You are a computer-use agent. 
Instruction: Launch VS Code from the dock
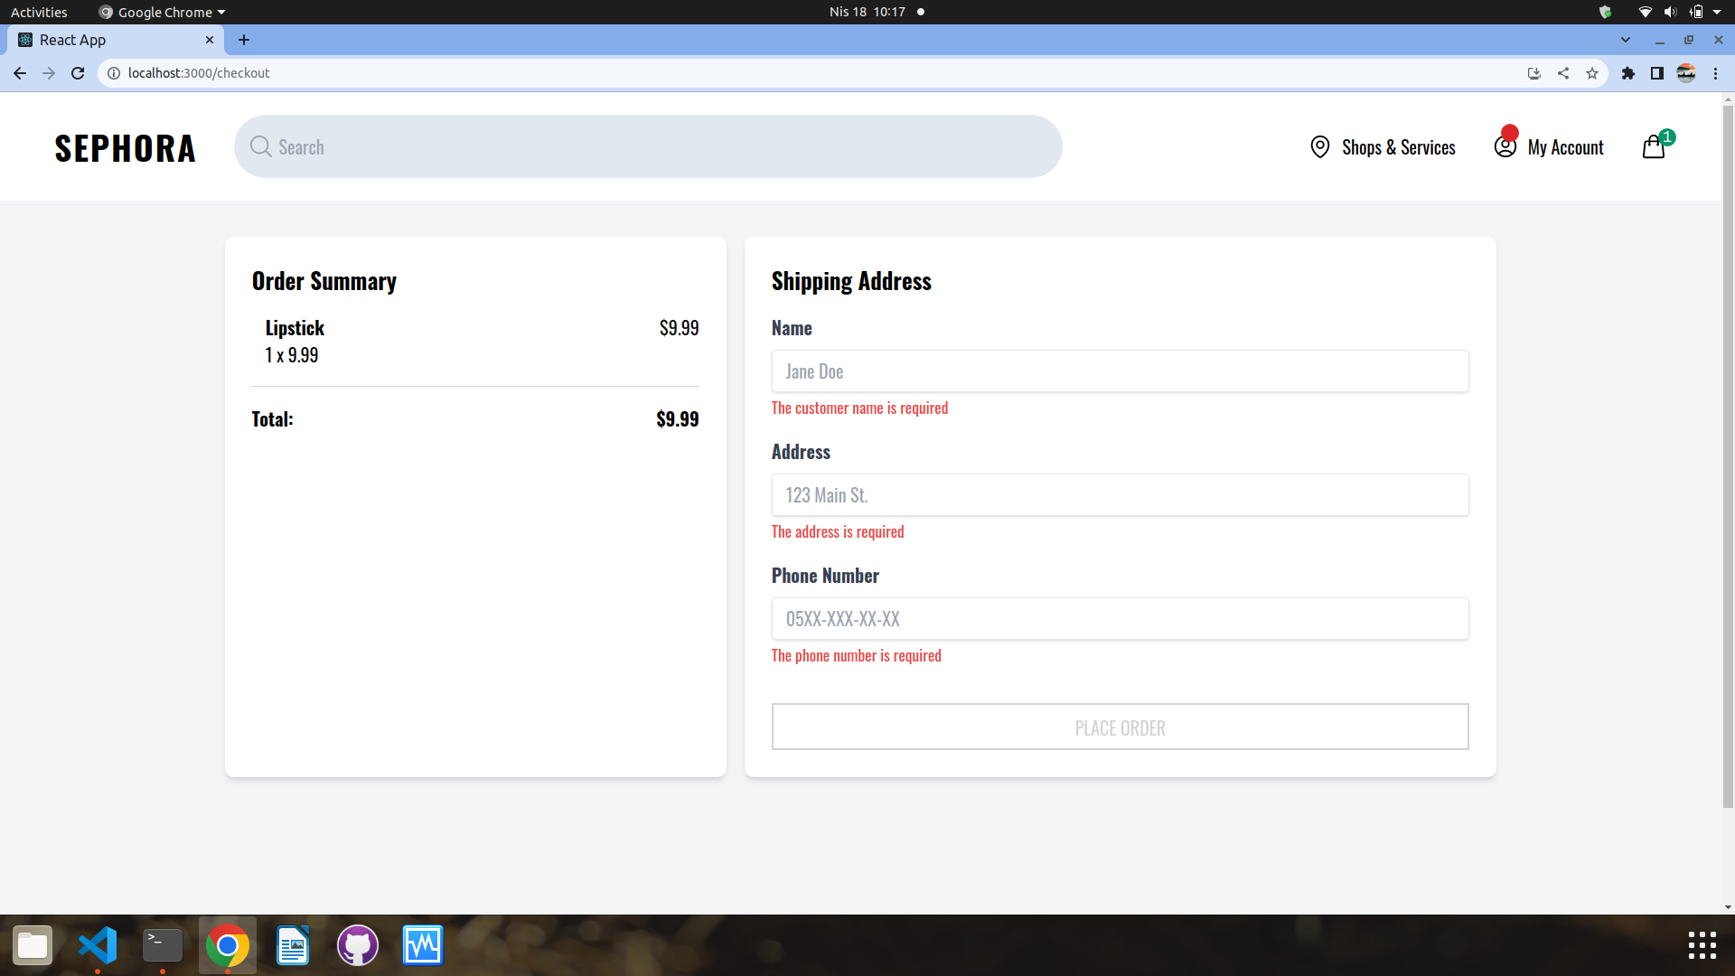pos(97,945)
